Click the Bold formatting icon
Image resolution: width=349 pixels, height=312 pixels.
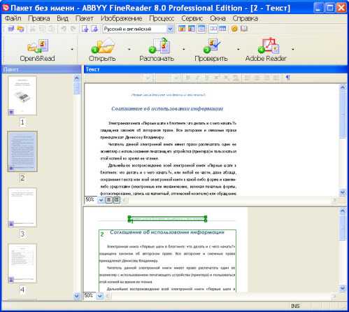point(187,78)
